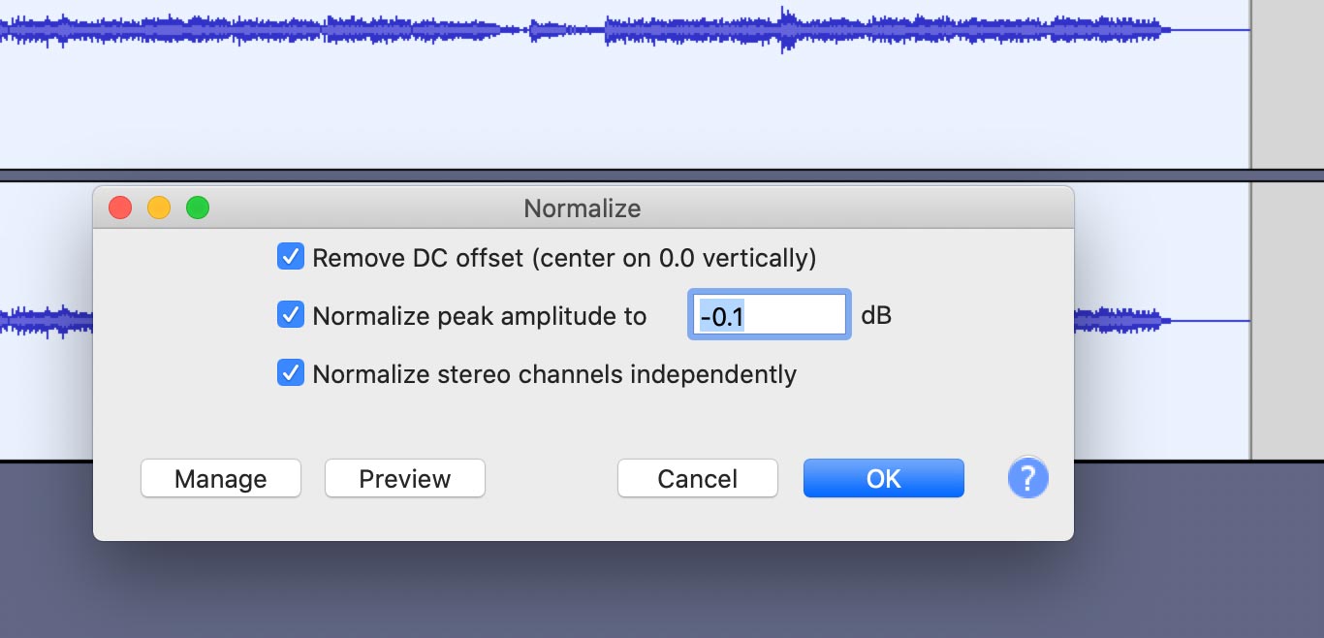Viewport: 1324px width, 638px height.
Task: Confirm normalization with OK
Action: [884, 478]
